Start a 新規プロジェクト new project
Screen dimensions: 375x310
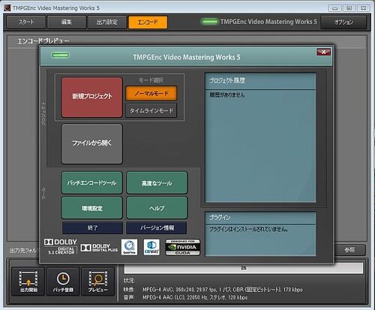tap(92, 97)
